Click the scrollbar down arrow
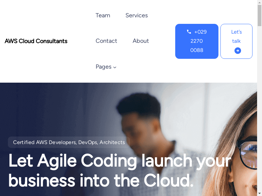Image resolution: width=262 pixels, height=196 pixels. pos(259,194)
